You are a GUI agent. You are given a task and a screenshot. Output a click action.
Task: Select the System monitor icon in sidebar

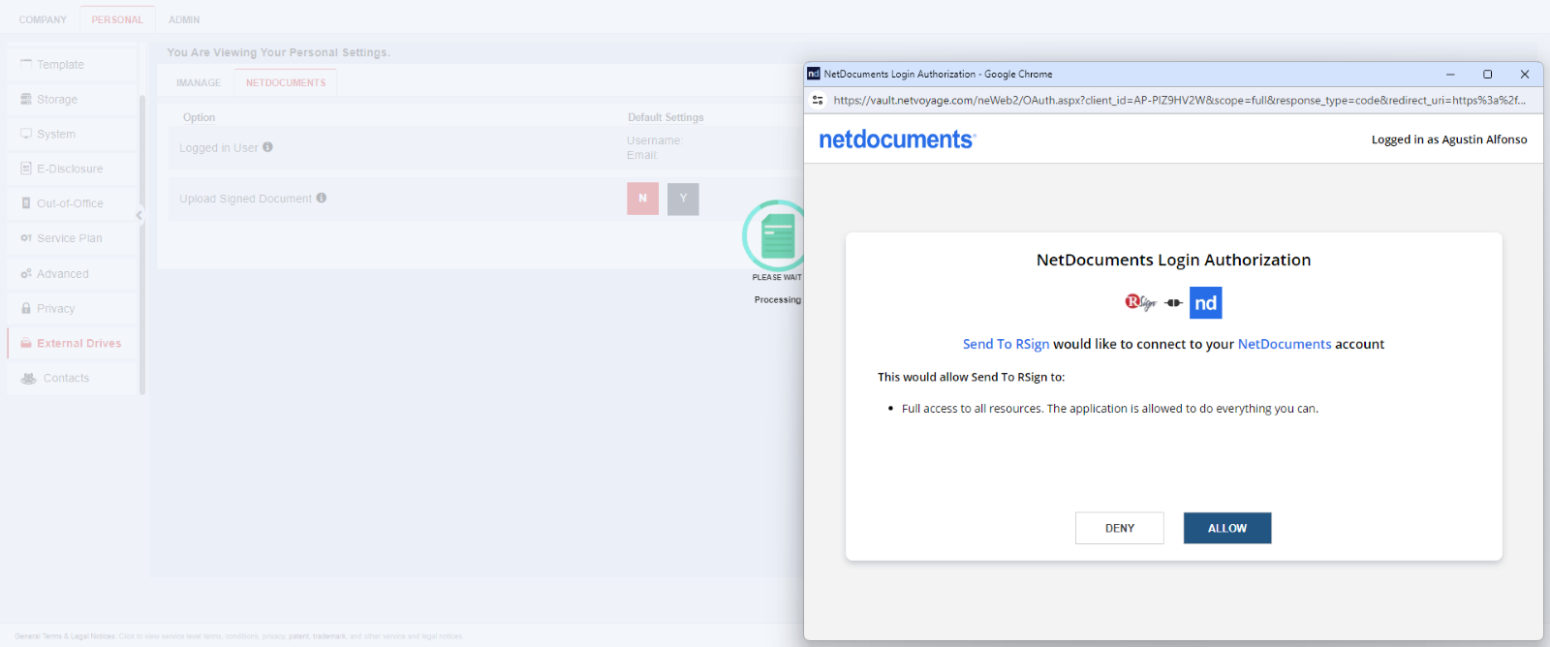click(x=26, y=134)
